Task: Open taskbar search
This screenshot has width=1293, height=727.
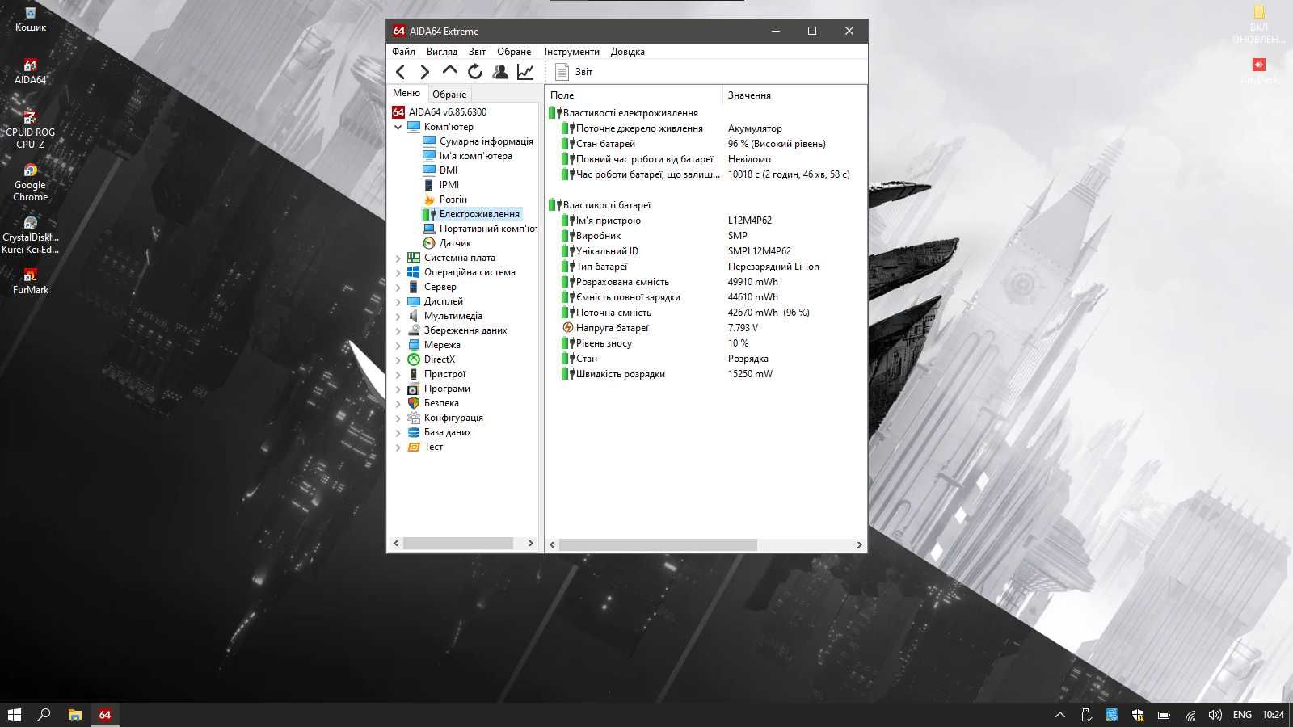Action: 44,715
